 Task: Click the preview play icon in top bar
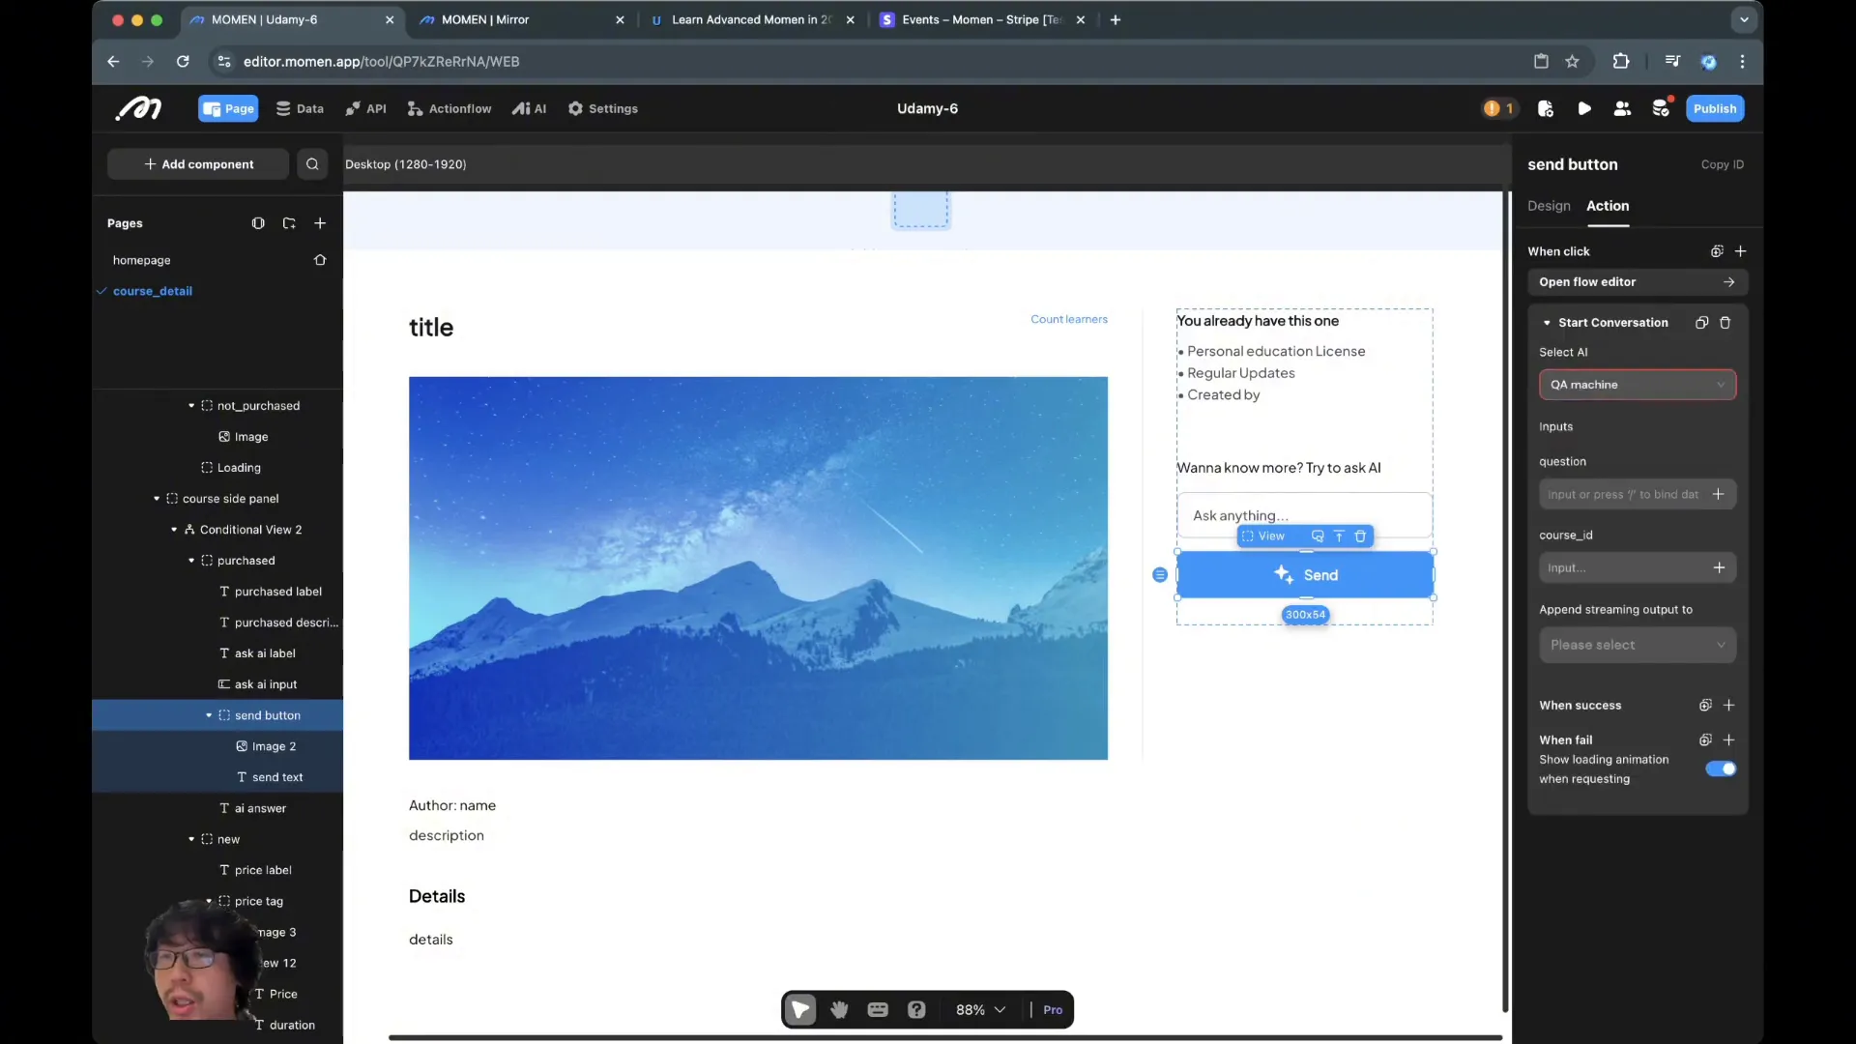1583,108
